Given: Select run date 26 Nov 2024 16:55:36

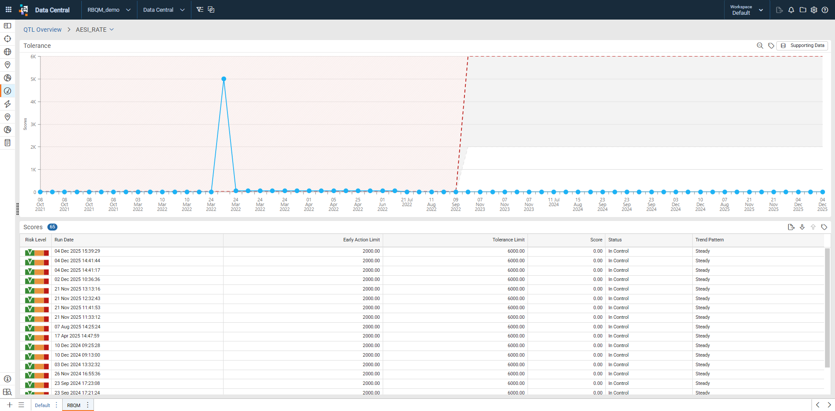Looking at the screenshot, I should 77,374.
